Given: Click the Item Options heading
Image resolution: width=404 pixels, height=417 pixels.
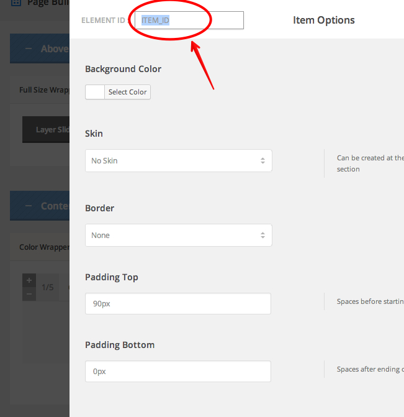Looking at the screenshot, I should [323, 21].
